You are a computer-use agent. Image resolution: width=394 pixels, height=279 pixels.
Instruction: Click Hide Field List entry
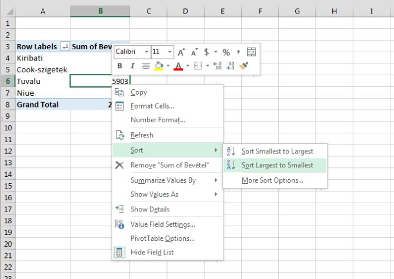[168, 253]
